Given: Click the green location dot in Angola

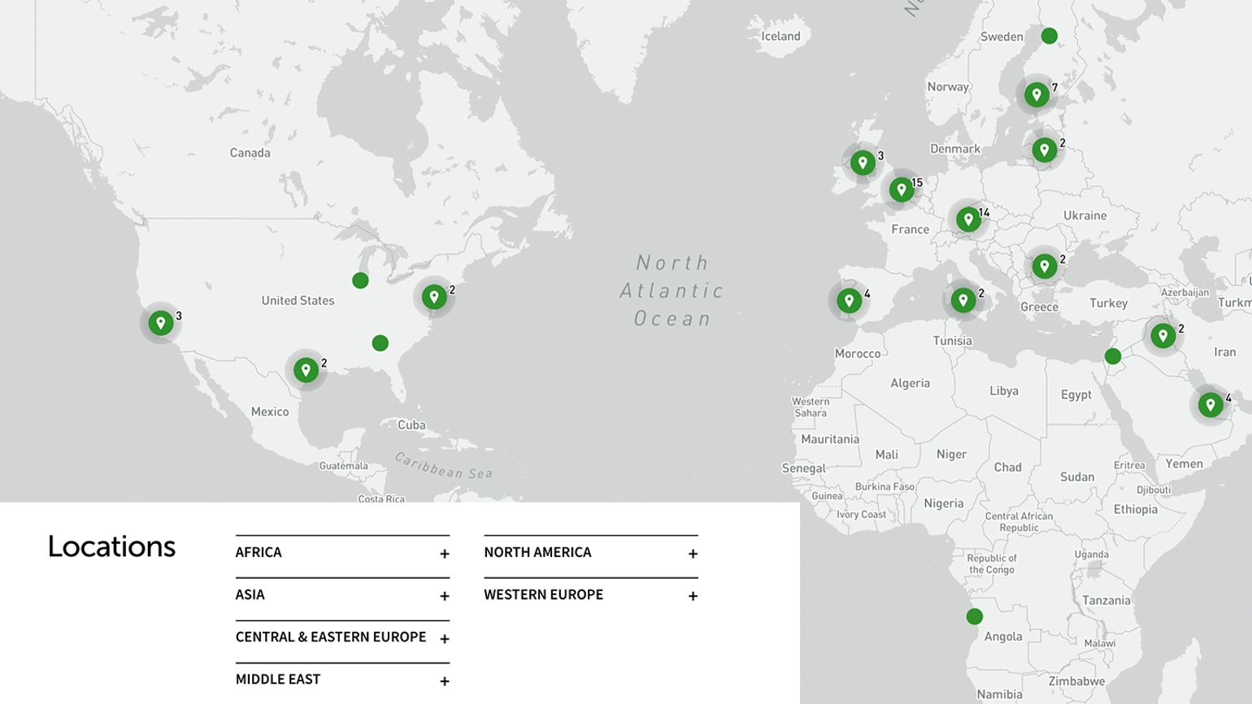Looking at the screenshot, I should coord(974,617).
